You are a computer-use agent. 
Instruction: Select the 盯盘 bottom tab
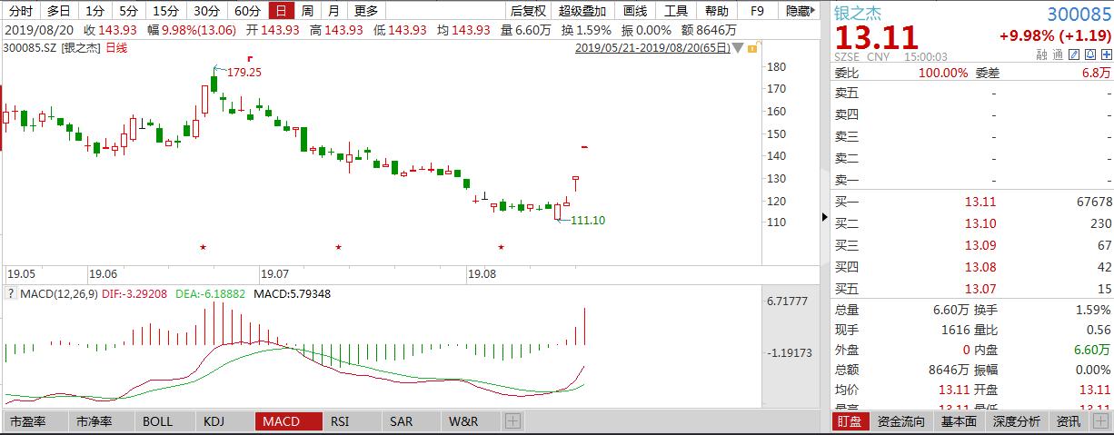click(850, 421)
